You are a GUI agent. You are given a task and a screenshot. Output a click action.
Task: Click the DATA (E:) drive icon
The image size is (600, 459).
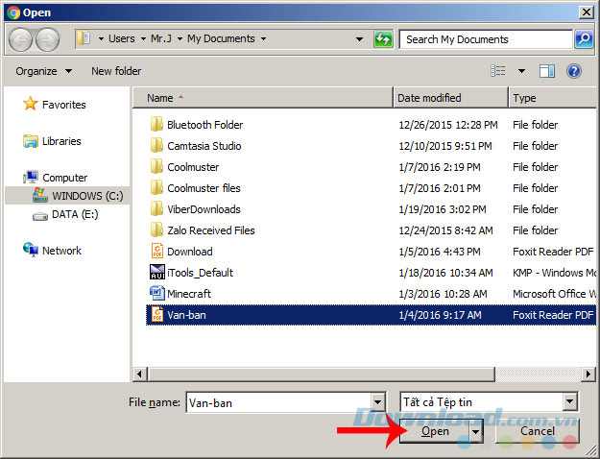[x=39, y=216]
